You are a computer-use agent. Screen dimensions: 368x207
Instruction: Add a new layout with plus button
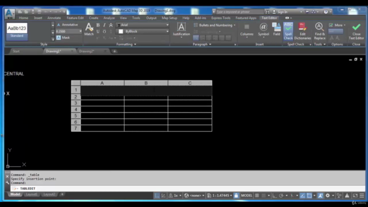[62, 194]
